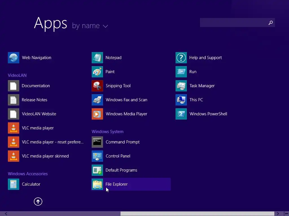Click the scrollbar right arrow
Screen dimensions: 289x216
pos(278,214)
